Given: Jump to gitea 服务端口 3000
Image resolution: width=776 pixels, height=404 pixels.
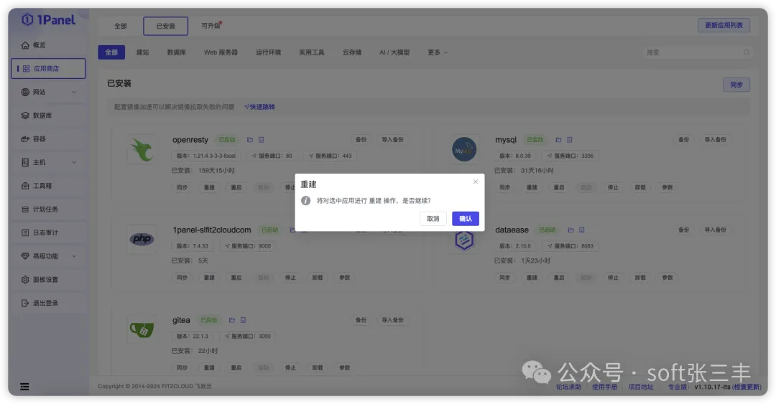Looking at the screenshot, I should tap(247, 337).
